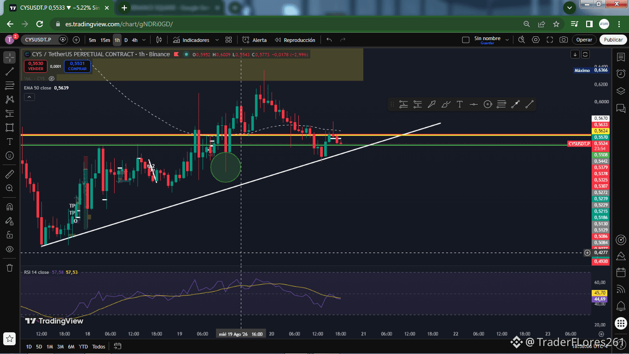Screen dimensions: 629x354
Task: Hide all drawings with eye icon
Action: click(10, 249)
